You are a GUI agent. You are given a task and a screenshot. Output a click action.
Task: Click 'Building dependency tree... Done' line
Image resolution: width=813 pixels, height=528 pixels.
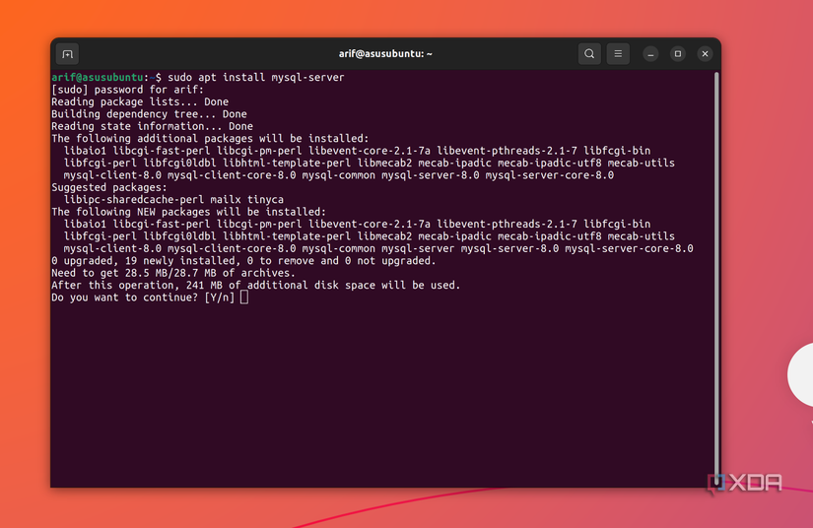[149, 114]
